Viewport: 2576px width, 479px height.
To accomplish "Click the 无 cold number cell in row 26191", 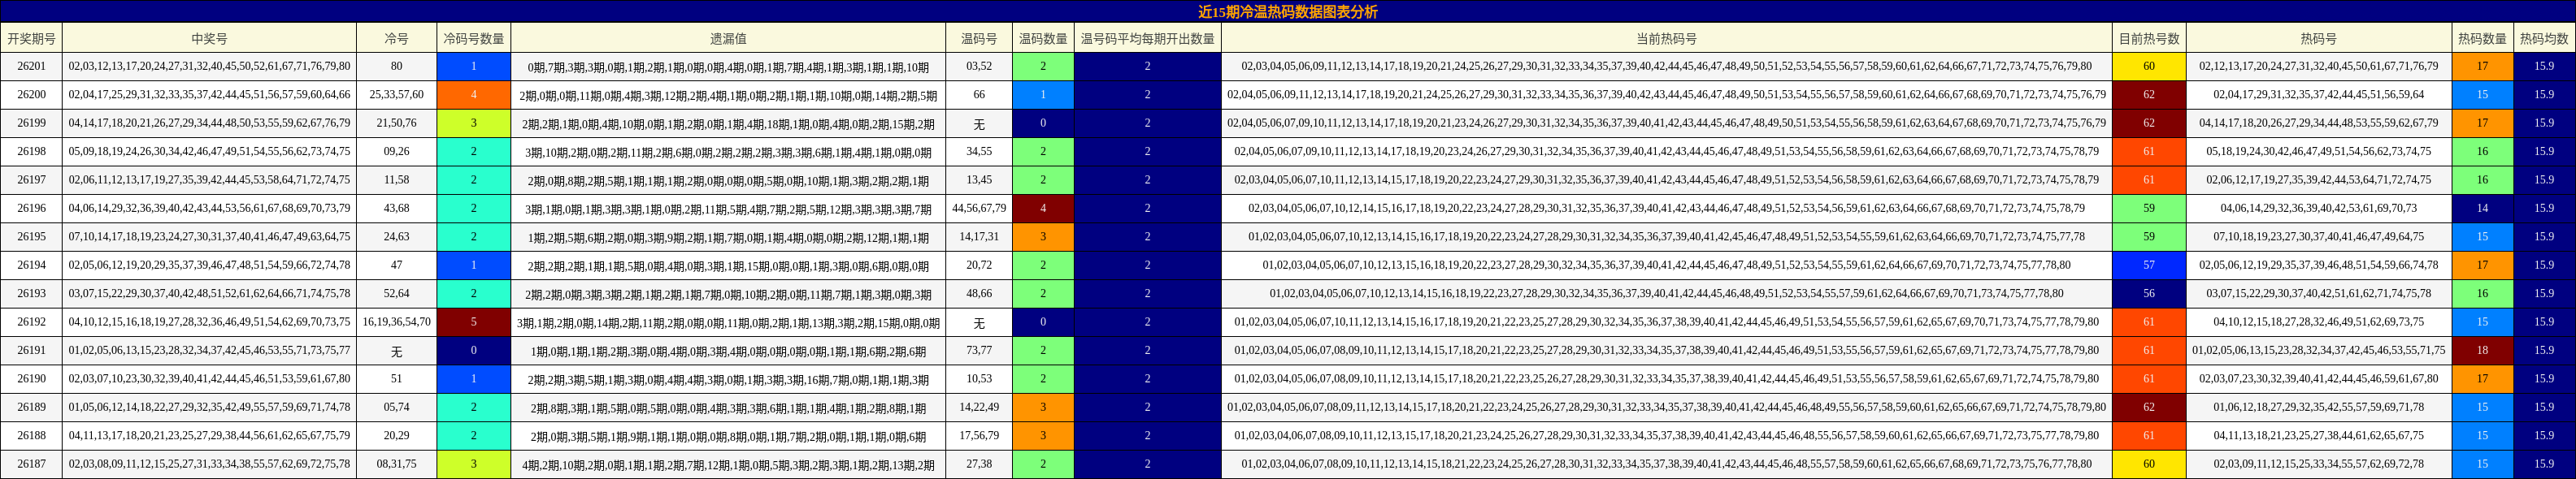I will 396,352.
